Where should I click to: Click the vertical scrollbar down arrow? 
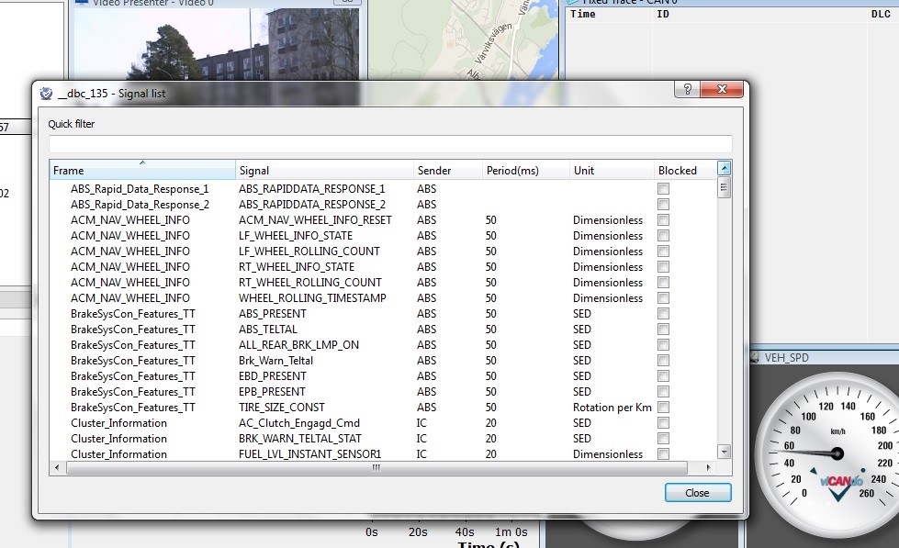pyautogui.click(x=724, y=452)
